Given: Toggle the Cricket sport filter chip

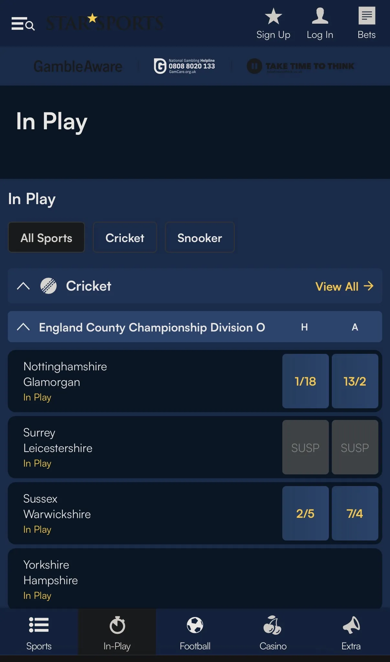Looking at the screenshot, I should point(125,237).
